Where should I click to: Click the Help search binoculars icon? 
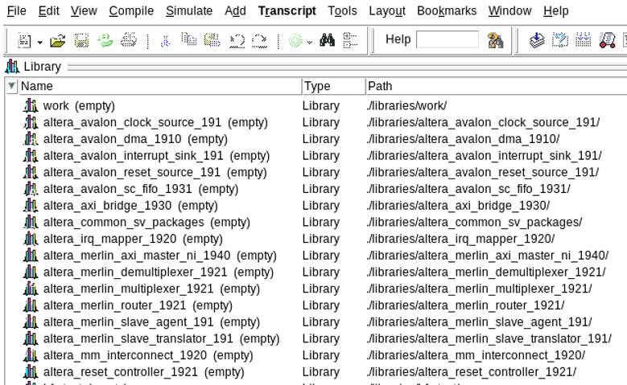tap(495, 40)
